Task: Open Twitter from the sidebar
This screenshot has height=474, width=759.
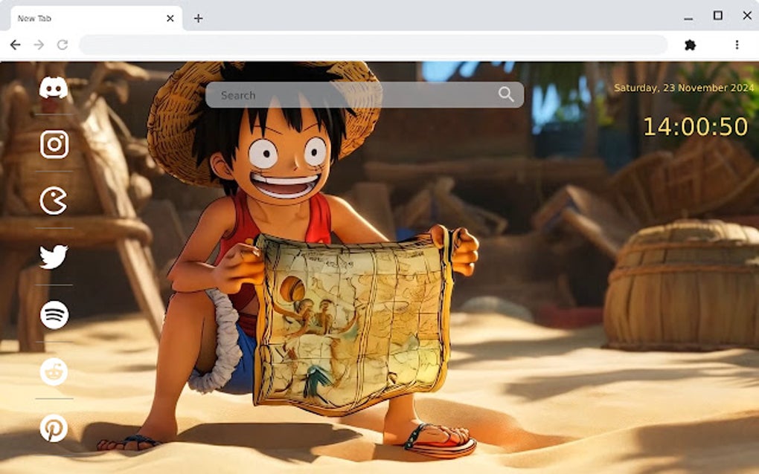Action: point(53,257)
